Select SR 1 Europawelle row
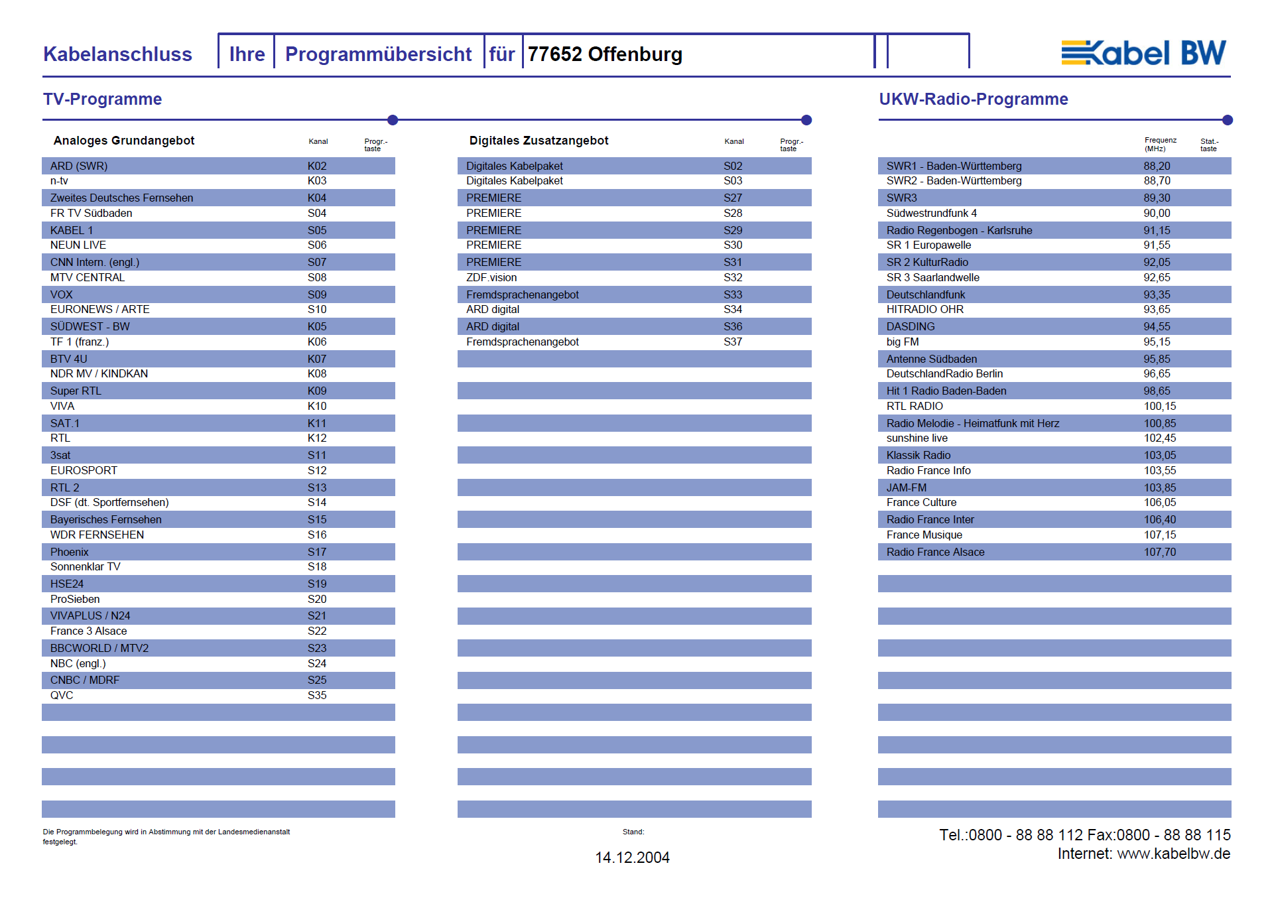The image size is (1272, 900). (x=1054, y=245)
